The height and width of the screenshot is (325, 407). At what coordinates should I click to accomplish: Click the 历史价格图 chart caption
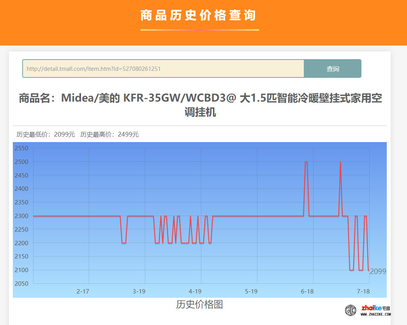[x=199, y=304]
